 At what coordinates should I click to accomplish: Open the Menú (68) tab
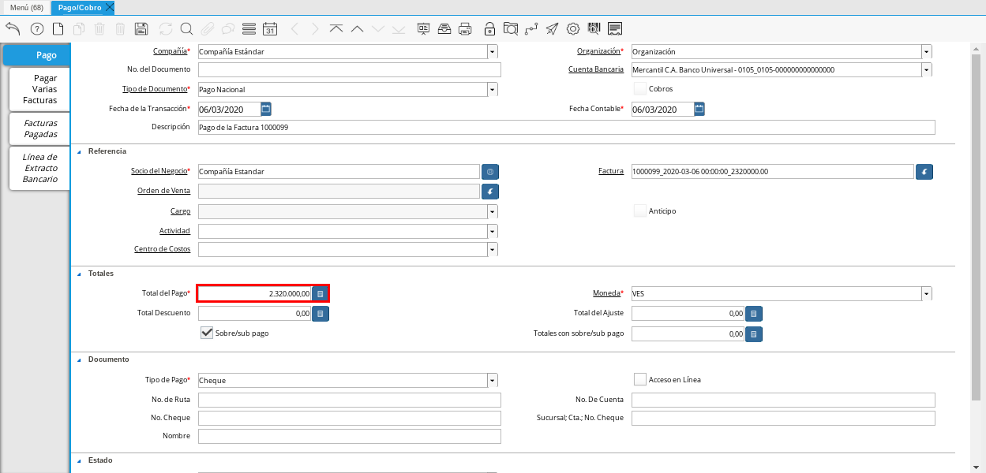click(26, 7)
